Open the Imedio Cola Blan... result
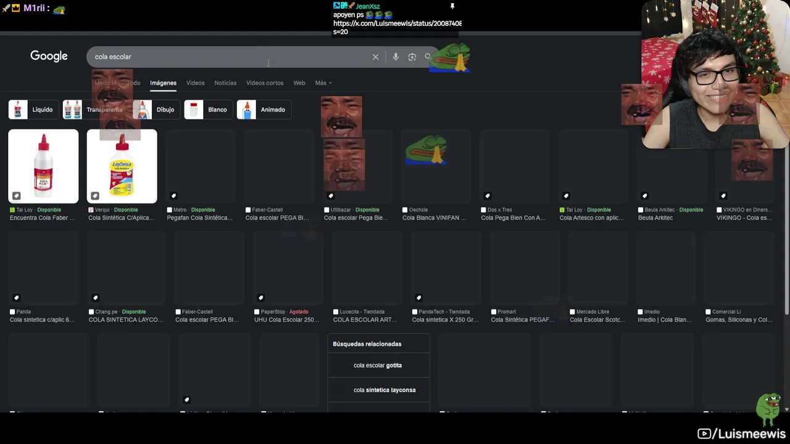 click(x=664, y=319)
